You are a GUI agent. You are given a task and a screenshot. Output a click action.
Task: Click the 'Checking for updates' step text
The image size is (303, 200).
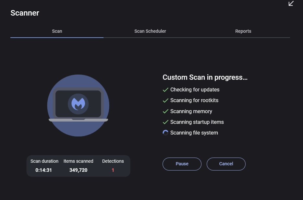[195, 90]
